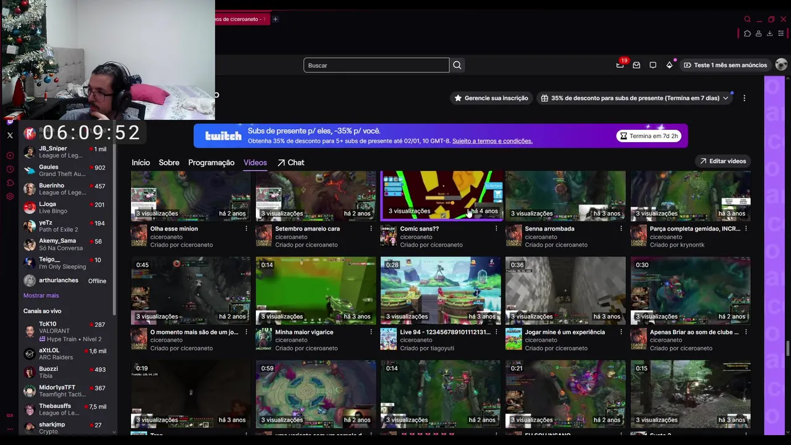Open the X (Twitter) sidebar icon
Viewport: 791px width, 445px height.
[x=10, y=135]
